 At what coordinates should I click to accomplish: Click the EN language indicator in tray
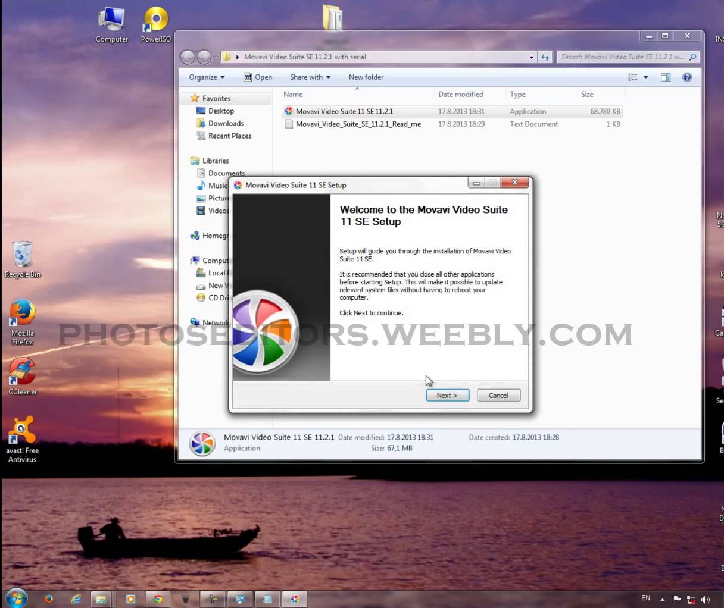click(646, 598)
